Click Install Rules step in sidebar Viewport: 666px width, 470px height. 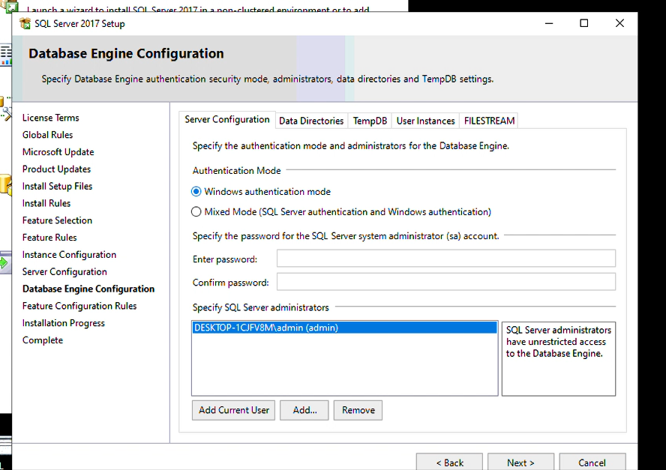(x=46, y=203)
